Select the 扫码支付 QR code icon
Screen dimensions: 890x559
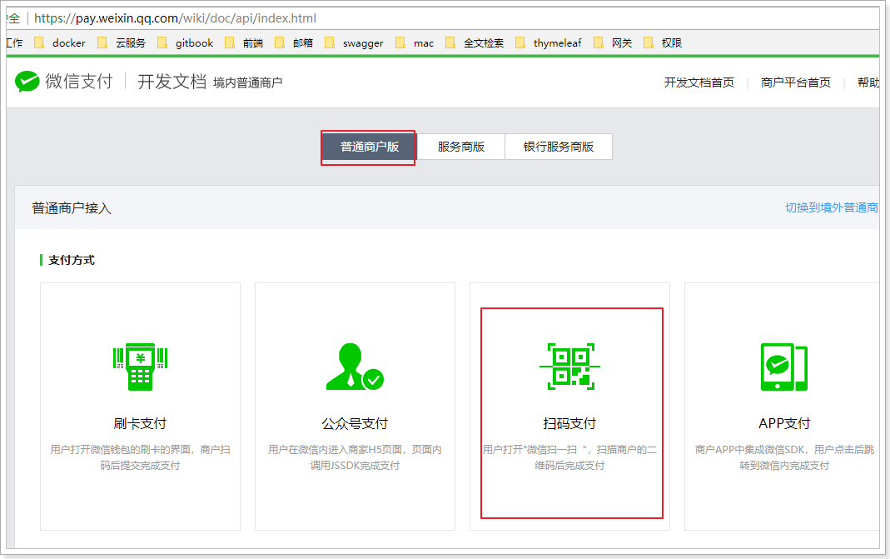569,367
